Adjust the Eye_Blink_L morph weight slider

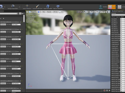click(122, 21)
